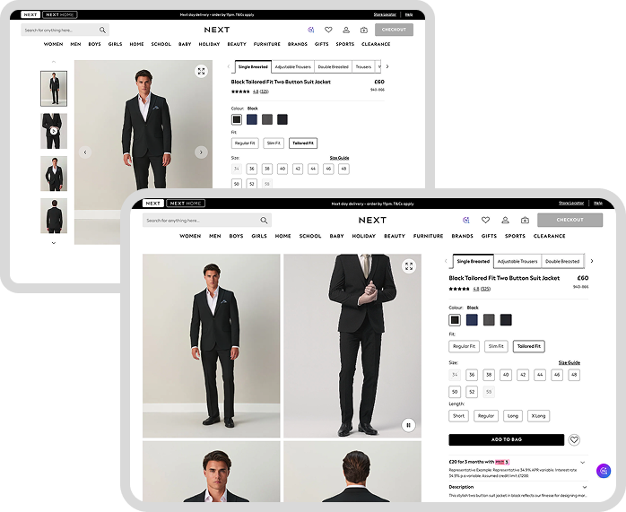626x512 pixels.
Task: Select black colour swatch in back window
Action: point(237,119)
